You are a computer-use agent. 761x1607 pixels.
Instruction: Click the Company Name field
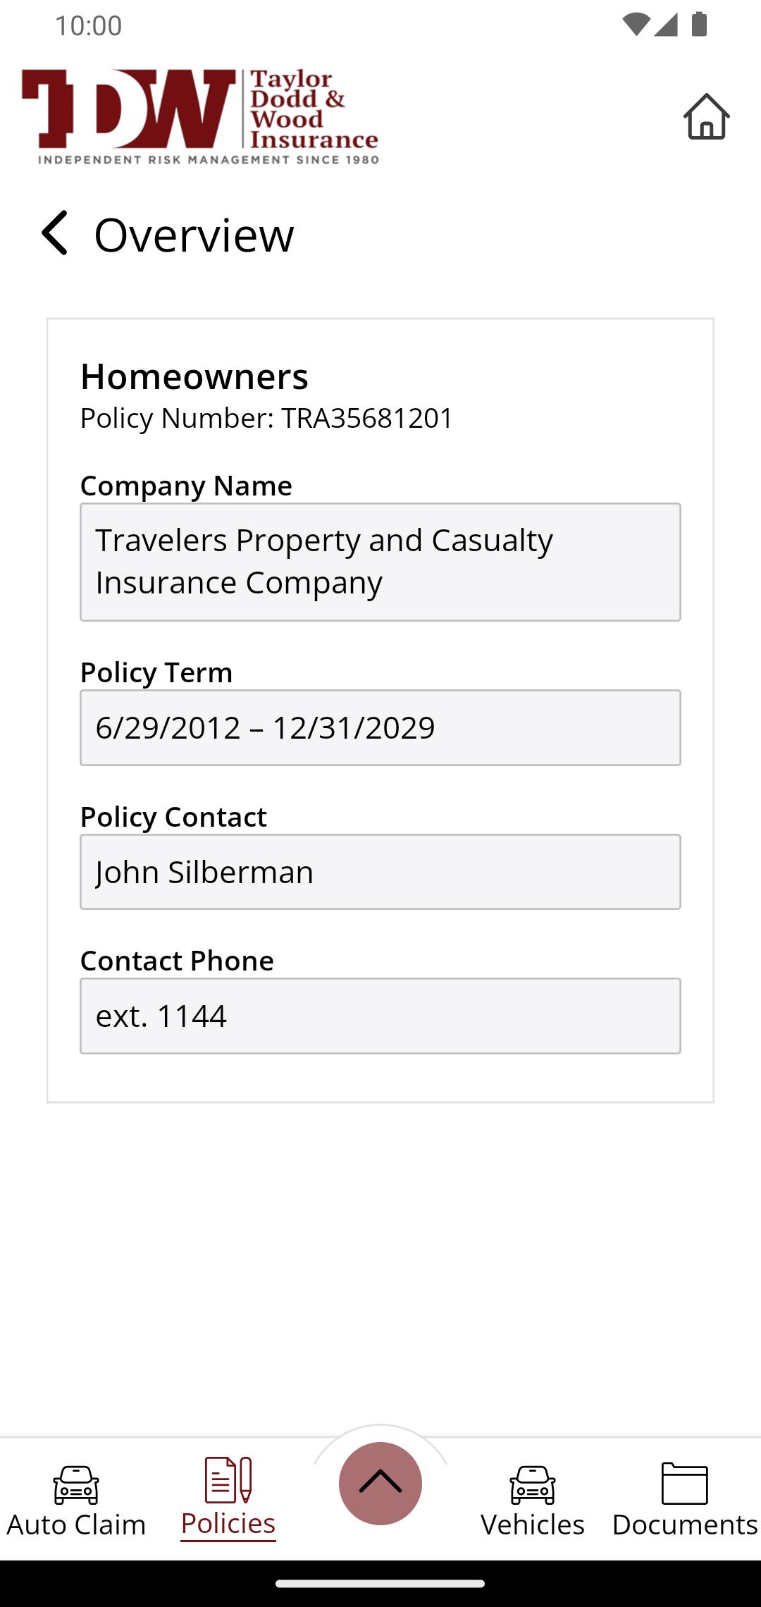click(x=380, y=562)
